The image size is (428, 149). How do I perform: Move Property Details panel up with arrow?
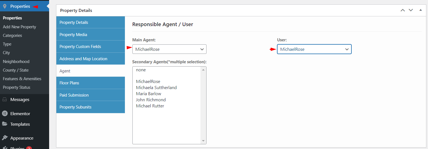point(403,10)
